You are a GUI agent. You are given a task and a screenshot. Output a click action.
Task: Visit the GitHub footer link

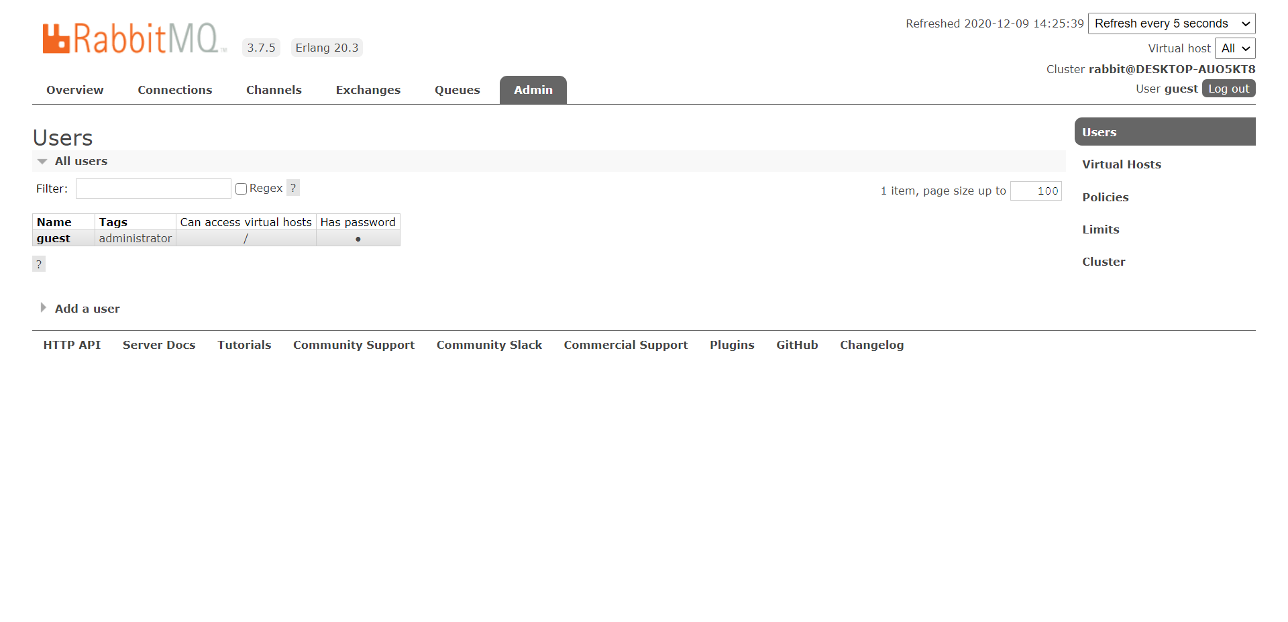coord(797,345)
